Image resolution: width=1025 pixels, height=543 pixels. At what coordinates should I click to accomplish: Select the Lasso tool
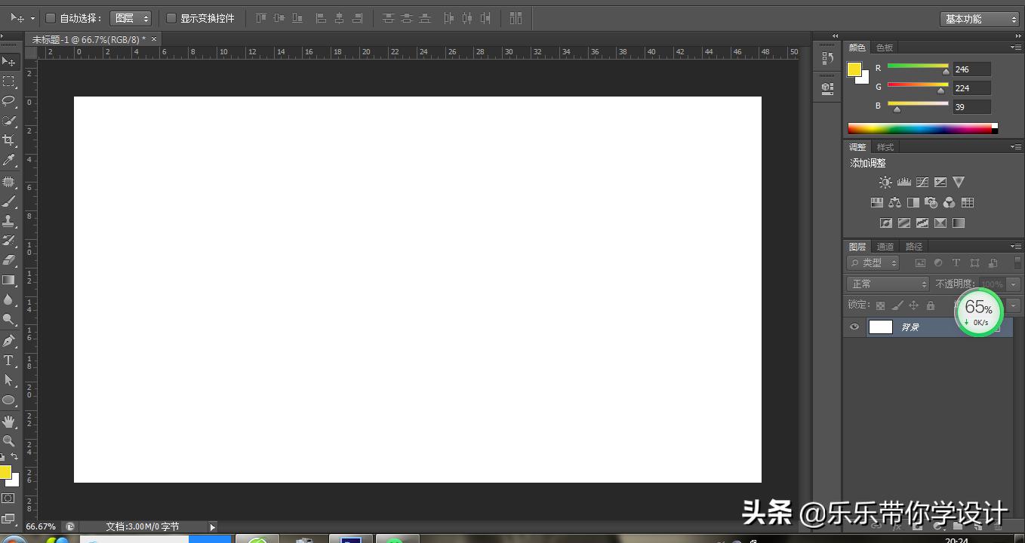coord(9,100)
